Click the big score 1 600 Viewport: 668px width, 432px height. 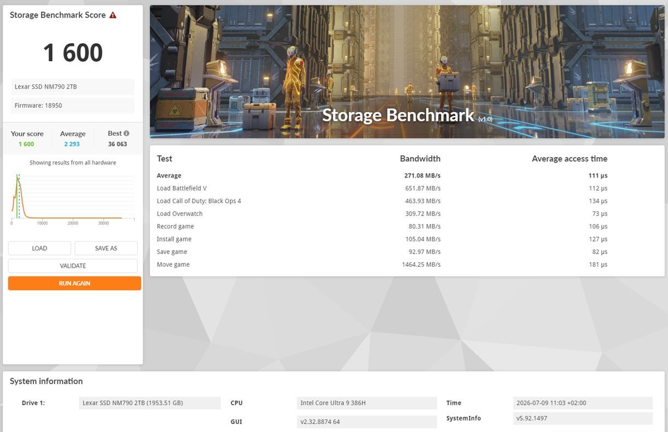point(73,53)
